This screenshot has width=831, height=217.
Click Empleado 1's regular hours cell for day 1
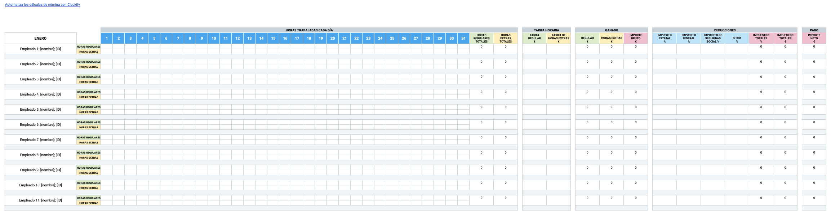pos(107,46)
